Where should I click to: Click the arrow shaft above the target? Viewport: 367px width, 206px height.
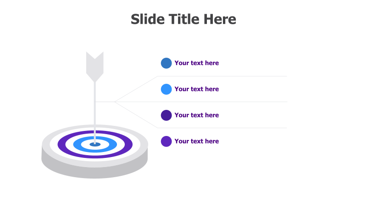pyautogui.click(x=95, y=105)
